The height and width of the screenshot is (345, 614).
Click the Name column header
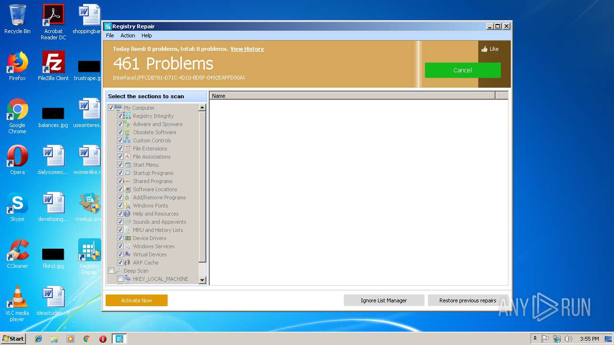tap(352, 96)
